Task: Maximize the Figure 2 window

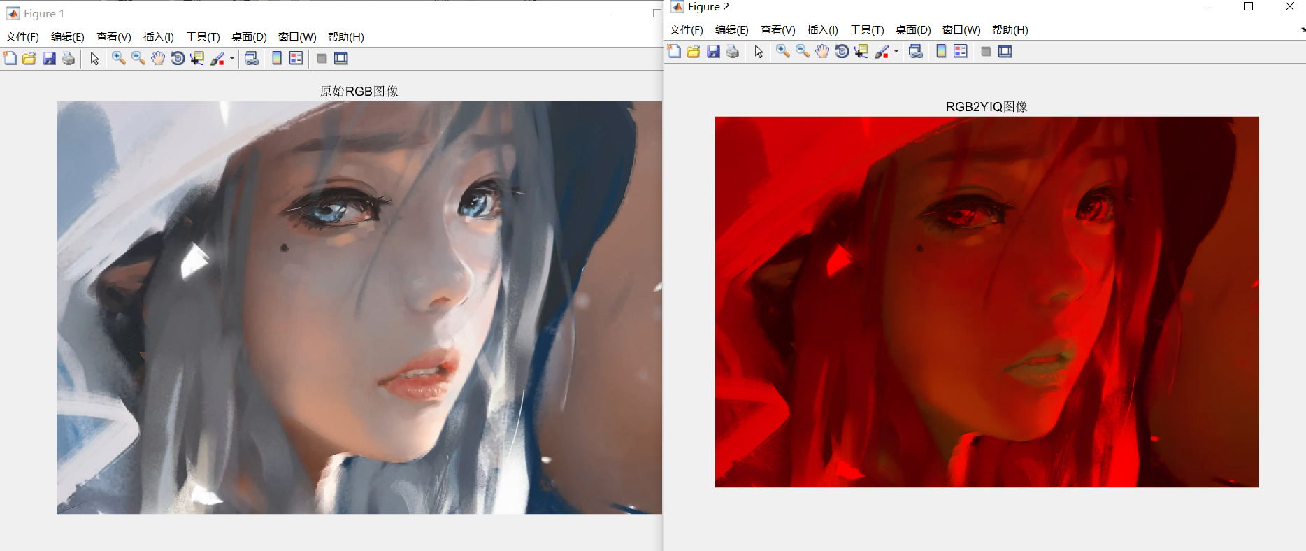Action: pyautogui.click(x=1249, y=7)
